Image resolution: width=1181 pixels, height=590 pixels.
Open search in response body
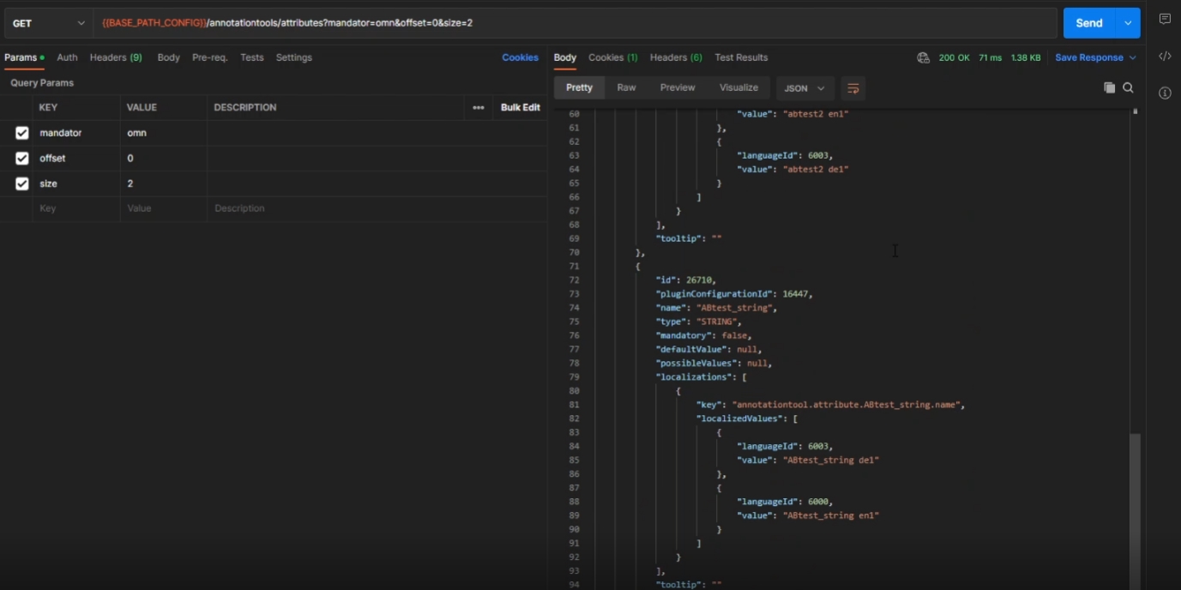click(x=1129, y=87)
